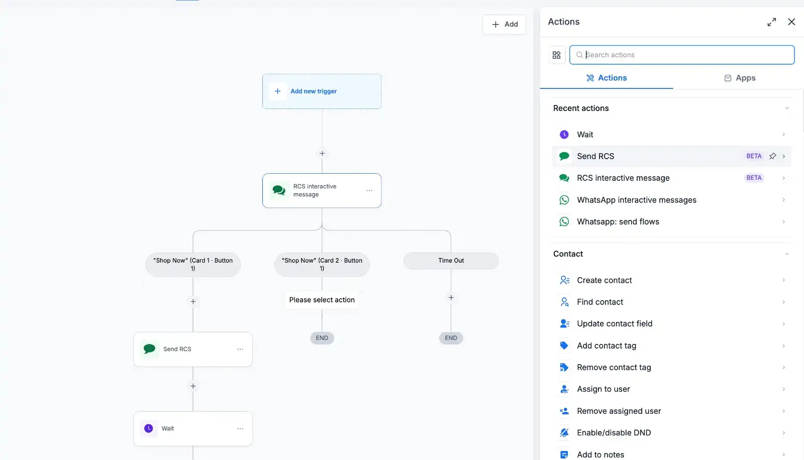Collapse the Contact section
Image resolution: width=804 pixels, height=460 pixels.
pyautogui.click(x=787, y=254)
